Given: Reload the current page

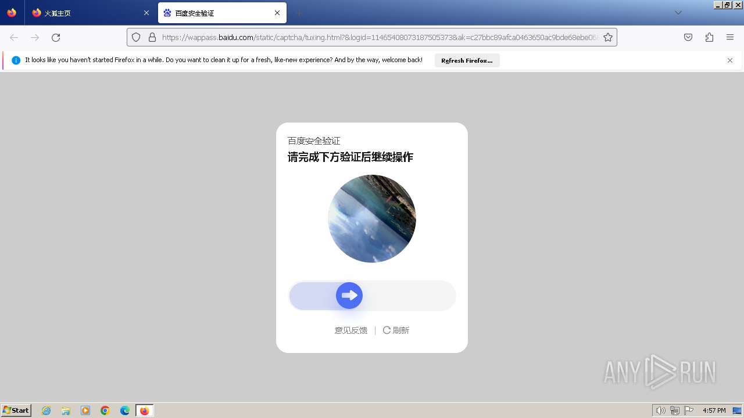Looking at the screenshot, I should (x=56, y=37).
